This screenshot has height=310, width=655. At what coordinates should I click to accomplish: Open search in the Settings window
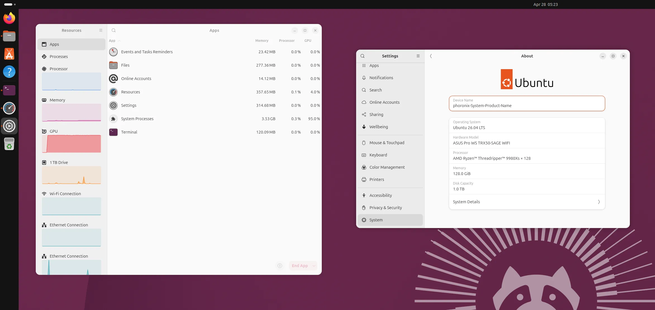[362, 56]
